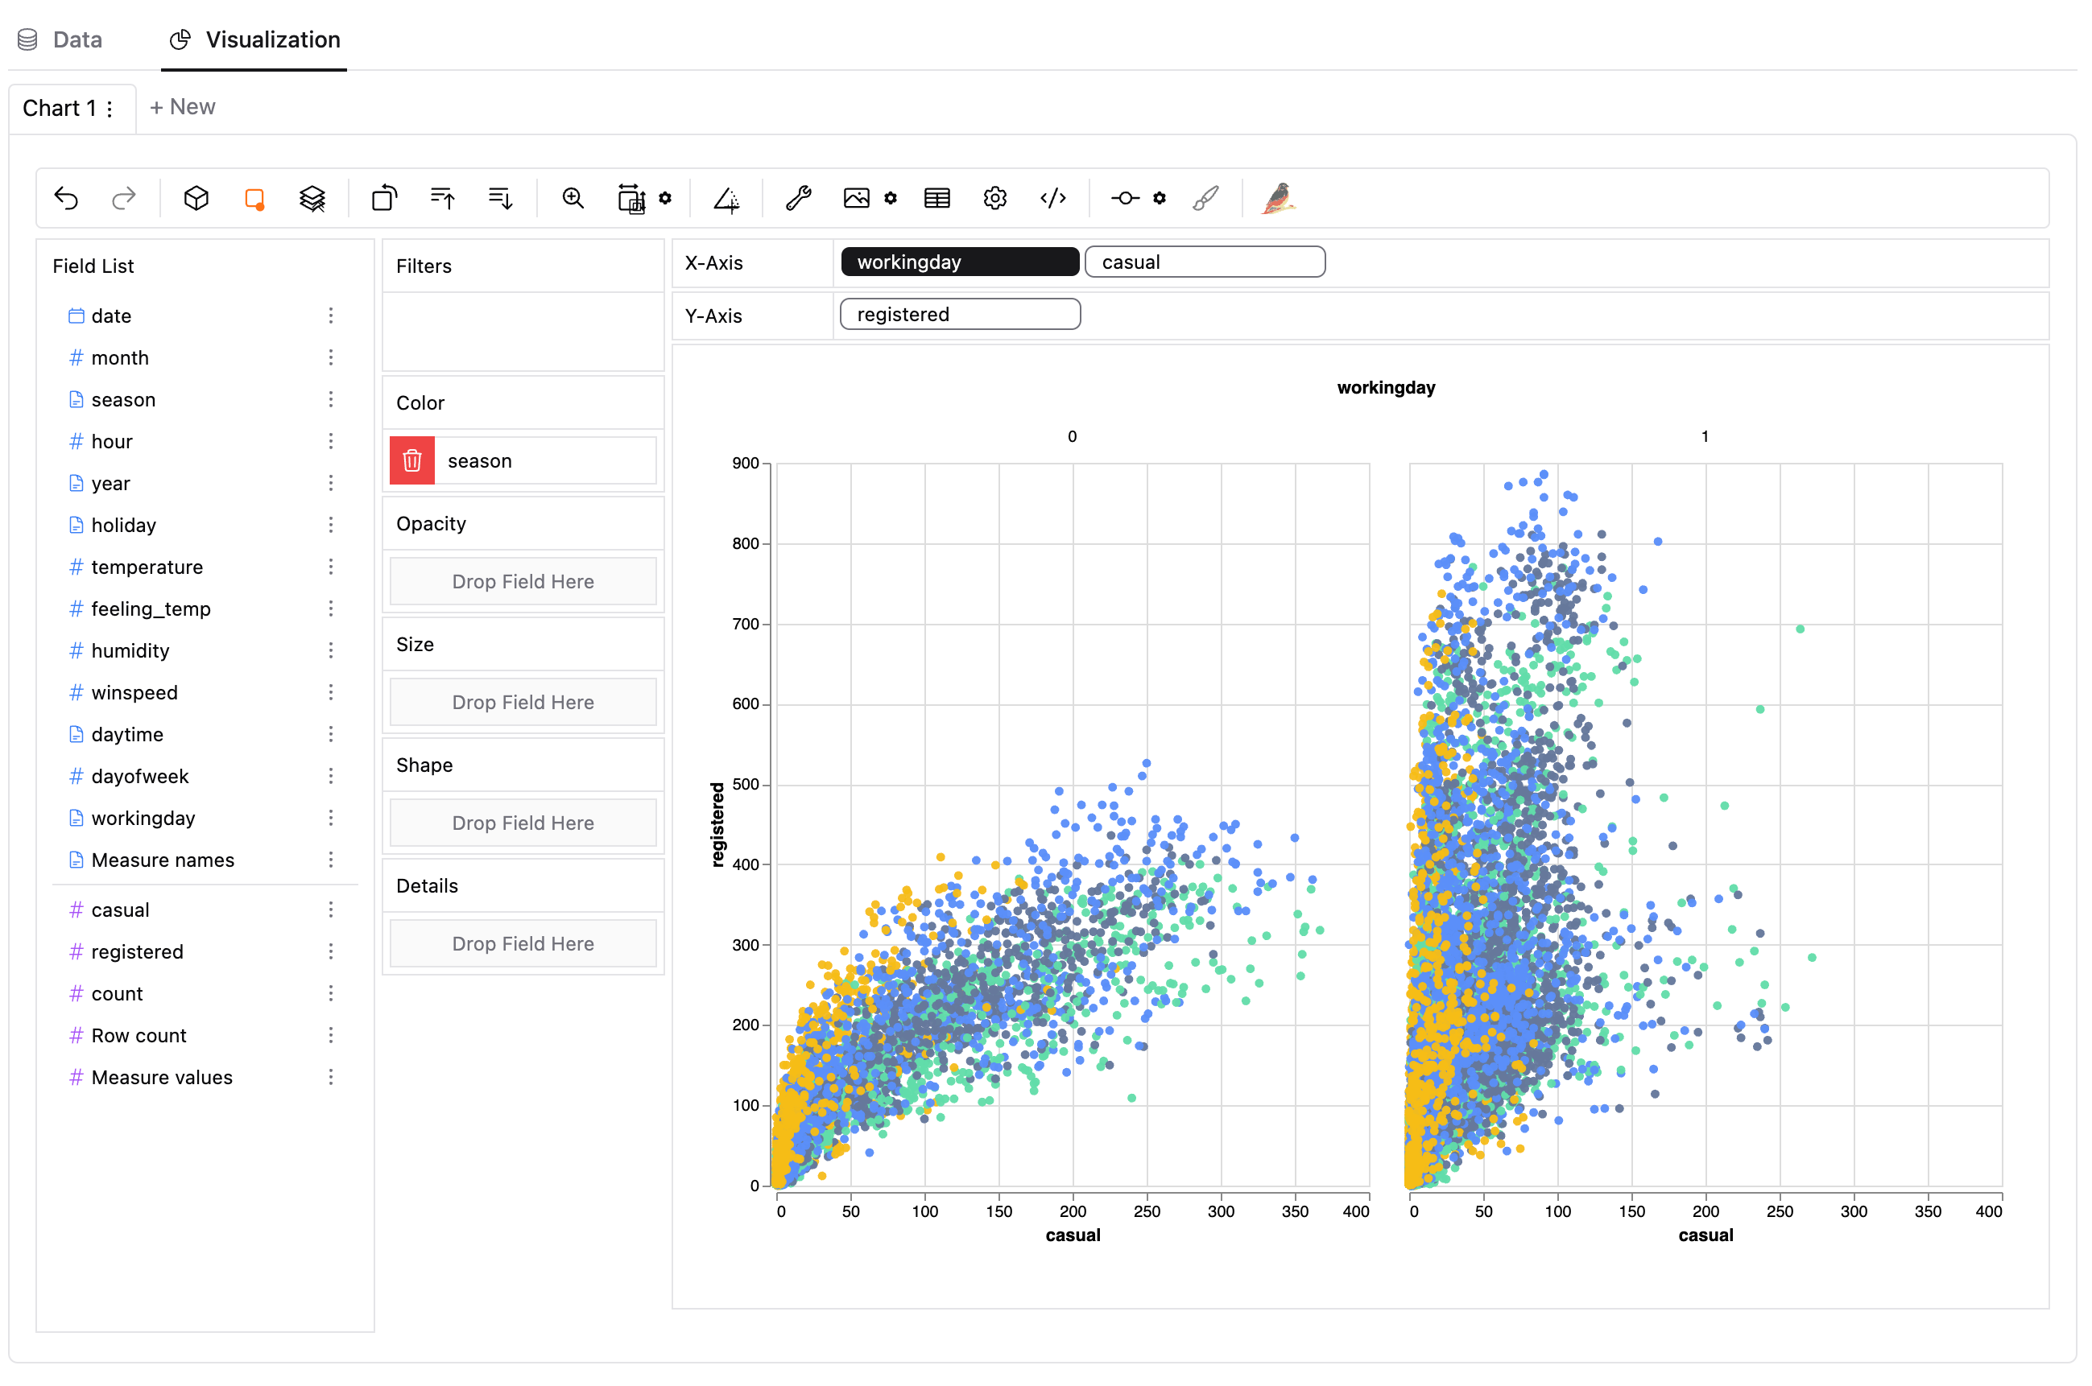This screenshot has width=2092, height=1386.
Task: Create a new chart with + New
Action: (183, 106)
